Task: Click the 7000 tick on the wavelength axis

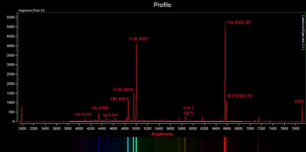Action: point(250,128)
